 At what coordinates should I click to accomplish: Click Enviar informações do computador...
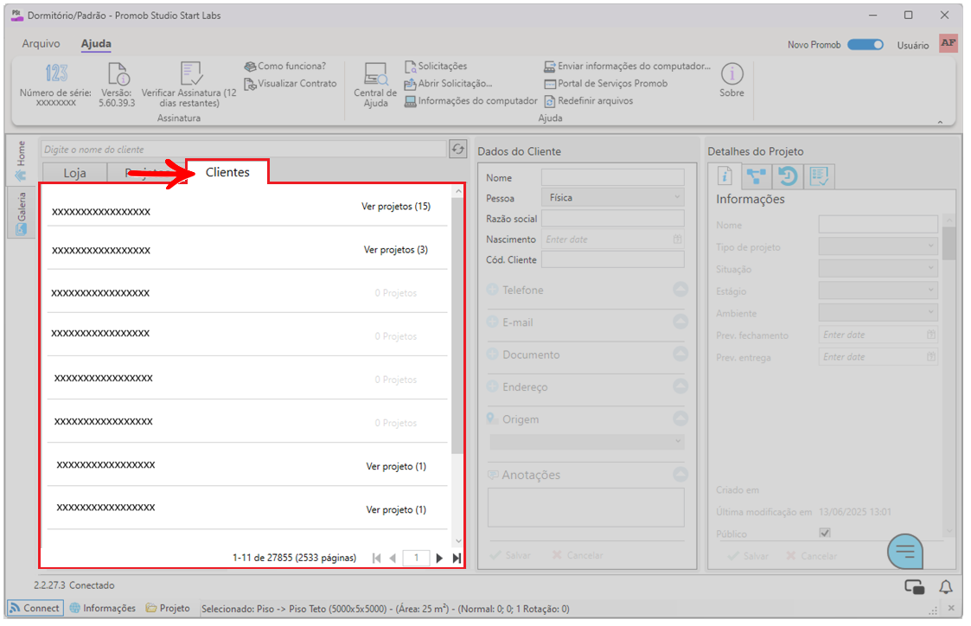(628, 66)
